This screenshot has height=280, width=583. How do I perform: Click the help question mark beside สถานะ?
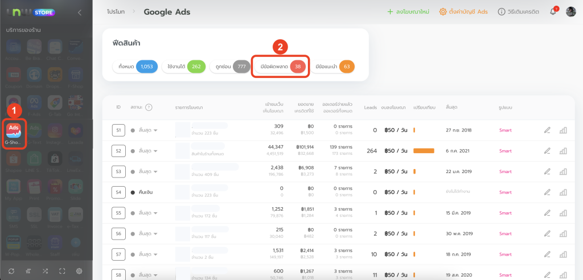(149, 107)
